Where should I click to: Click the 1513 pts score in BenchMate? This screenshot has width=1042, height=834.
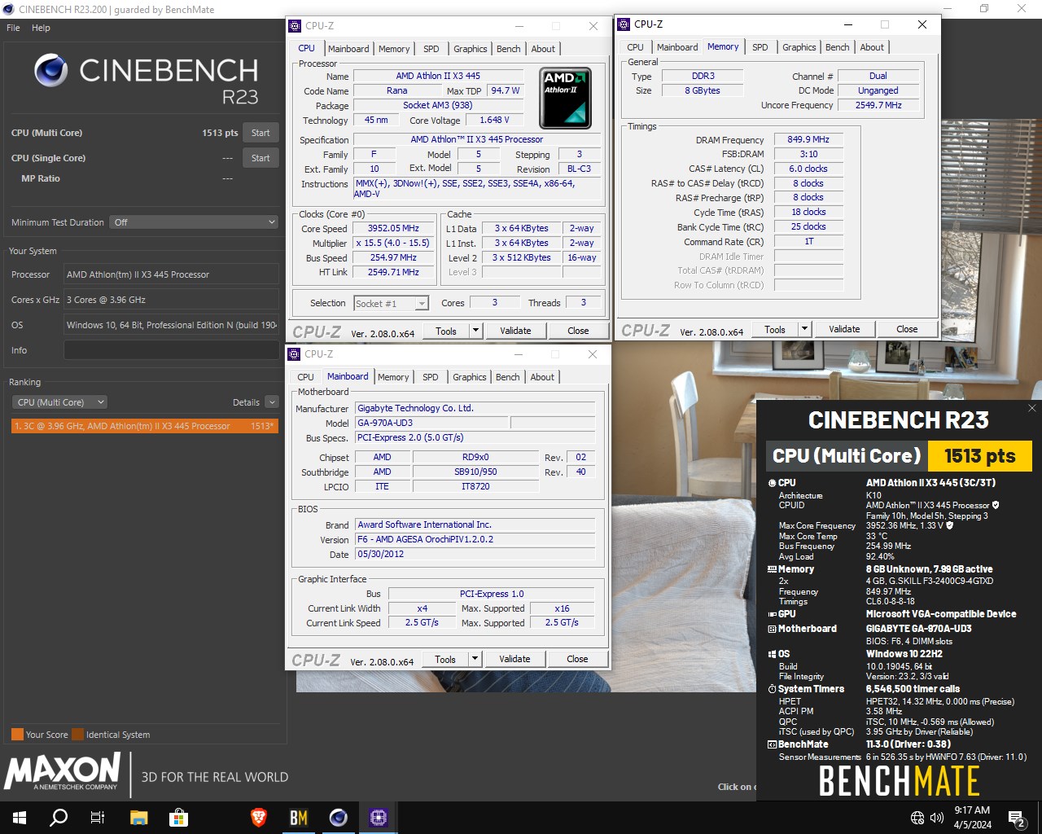[979, 456]
